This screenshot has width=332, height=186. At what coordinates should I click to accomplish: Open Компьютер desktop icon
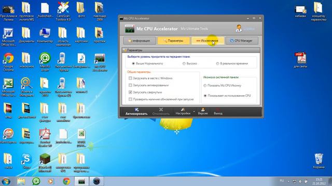click(45, 35)
